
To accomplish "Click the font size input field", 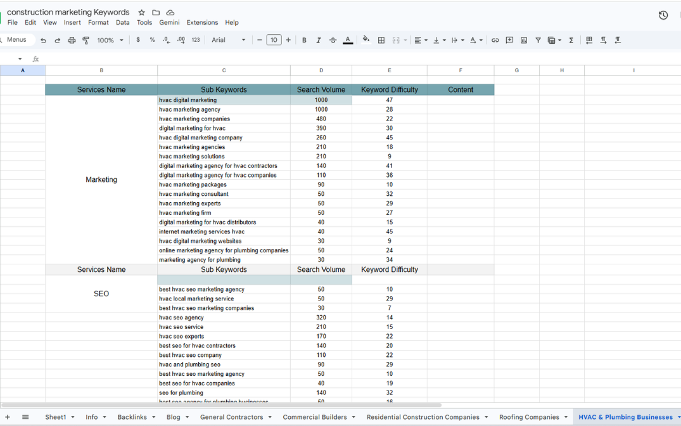I will [274, 40].
